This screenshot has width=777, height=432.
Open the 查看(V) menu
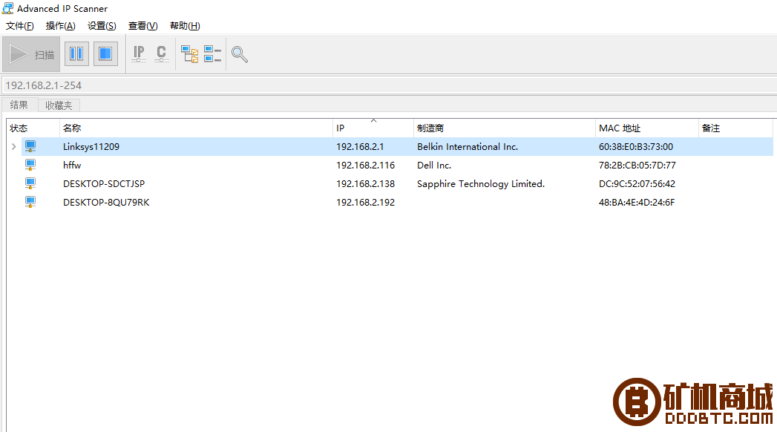point(142,26)
